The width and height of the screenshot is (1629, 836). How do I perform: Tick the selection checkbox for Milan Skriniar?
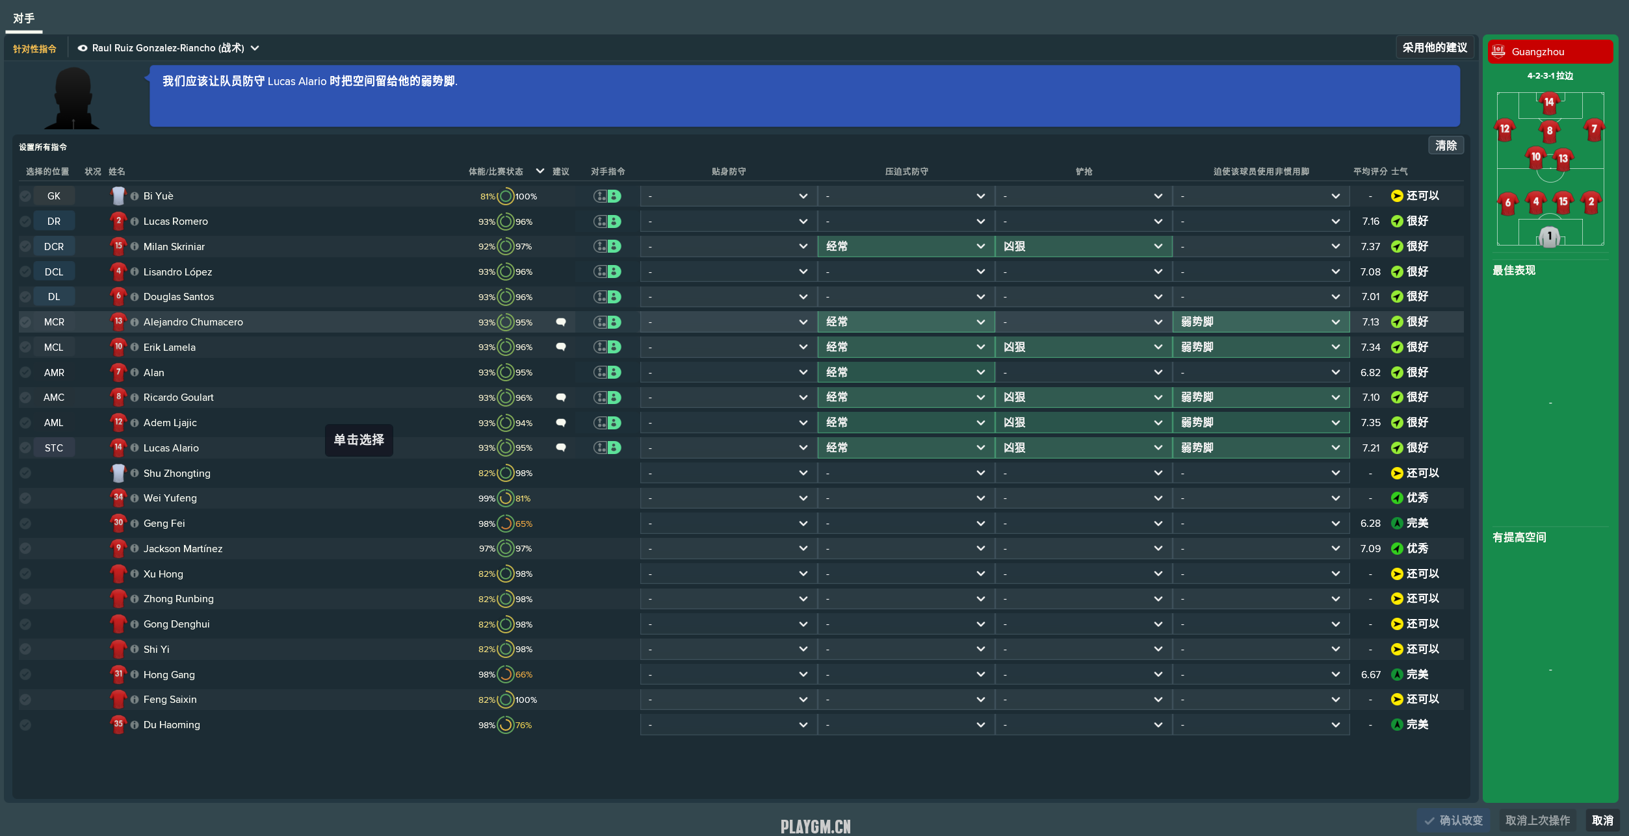click(25, 247)
